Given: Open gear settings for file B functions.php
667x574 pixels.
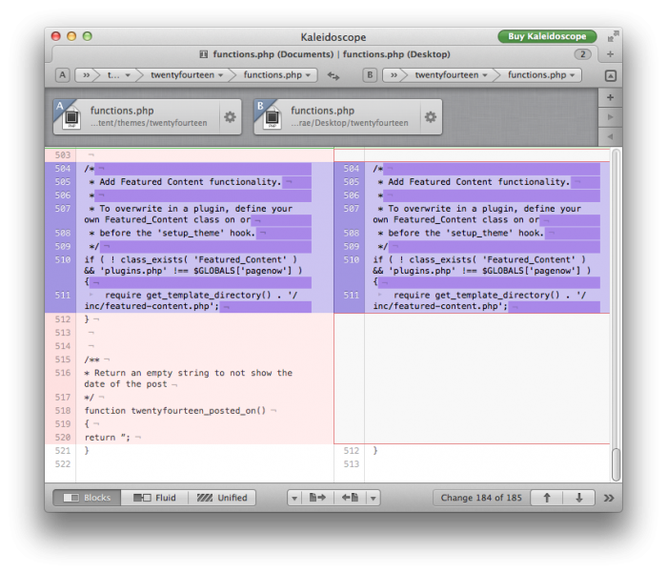Looking at the screenshot, I should pos(430,116).
